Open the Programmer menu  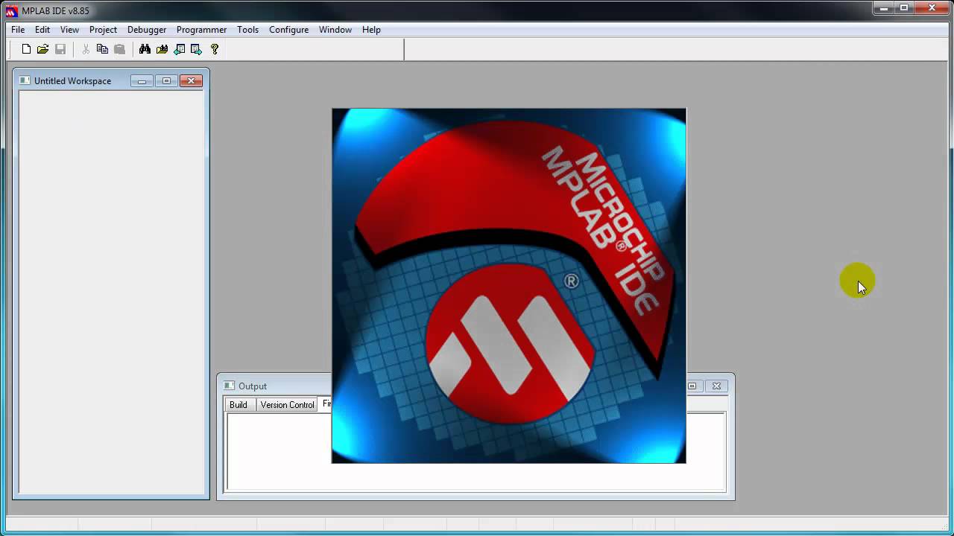(x=201, y=30)
